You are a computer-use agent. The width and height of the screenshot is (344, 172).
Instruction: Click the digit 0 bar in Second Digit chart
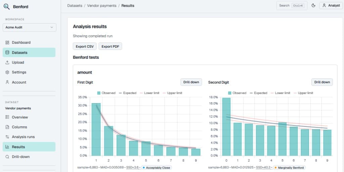tap(226, 127)
